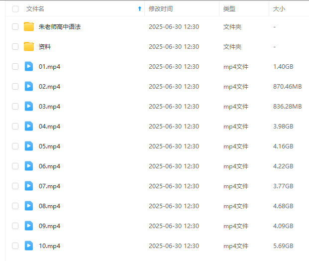This screenshot has width=309, height=261.
Task: Click the file name 09.mp4
Action: [49, 226]
